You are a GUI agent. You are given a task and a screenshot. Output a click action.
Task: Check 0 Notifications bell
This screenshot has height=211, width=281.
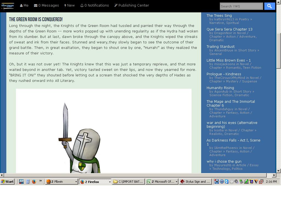[x=94, y=5]
